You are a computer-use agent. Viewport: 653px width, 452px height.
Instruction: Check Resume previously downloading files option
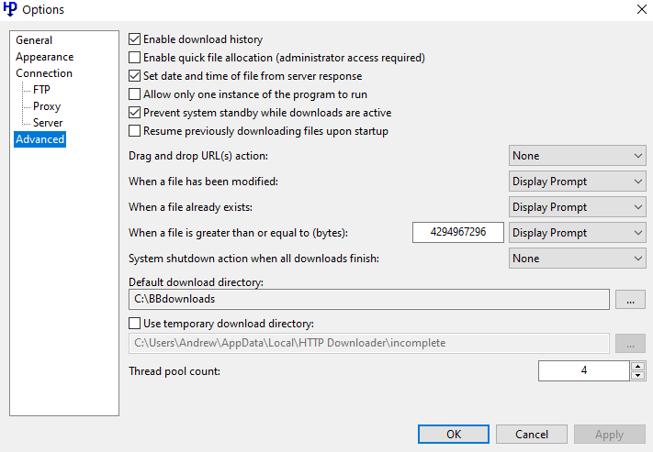tap(135, 131)
